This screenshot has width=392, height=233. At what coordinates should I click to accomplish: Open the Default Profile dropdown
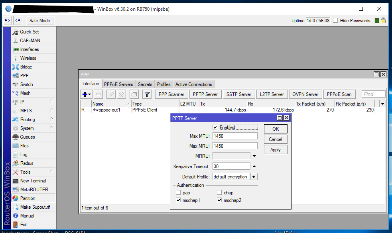[x=254, y=176]
